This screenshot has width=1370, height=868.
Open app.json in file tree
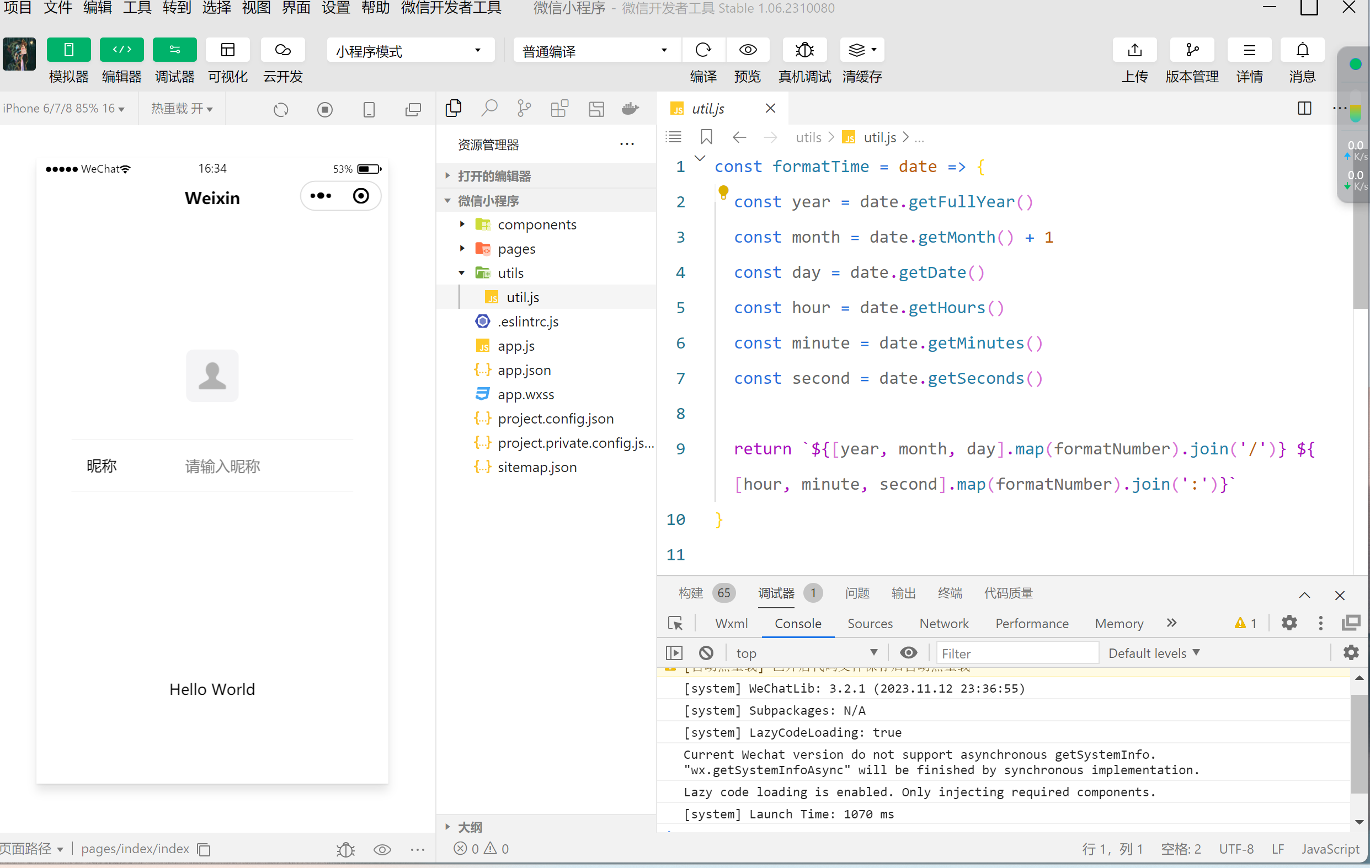(524, 370)
